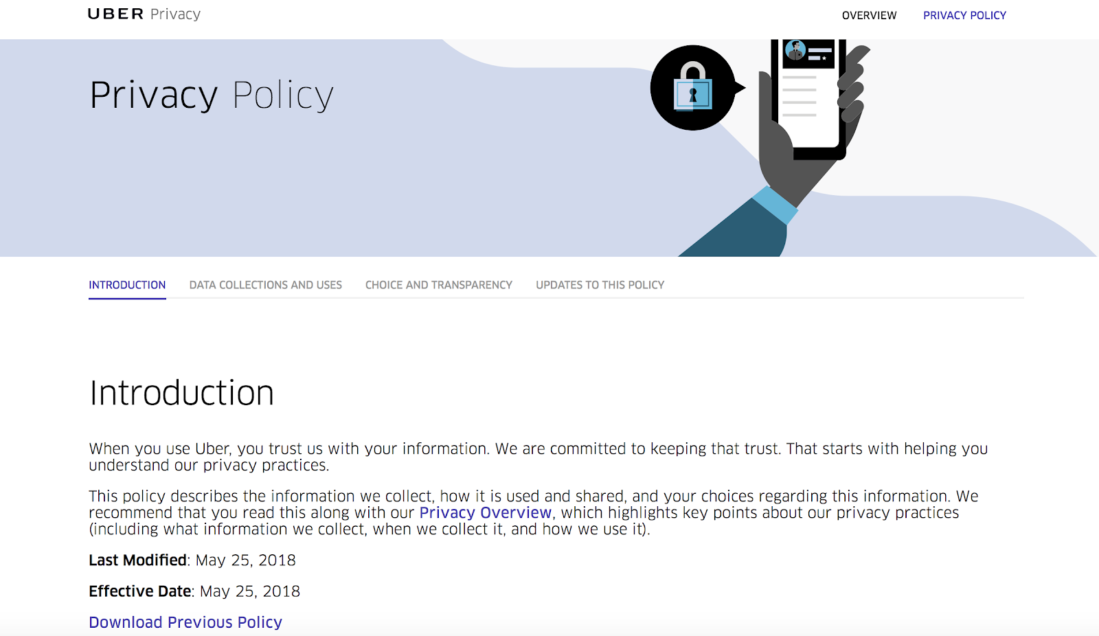Click the phone illustration in banner
The width and height of the screenshot is (1099, 636).
tap(808, 98)
